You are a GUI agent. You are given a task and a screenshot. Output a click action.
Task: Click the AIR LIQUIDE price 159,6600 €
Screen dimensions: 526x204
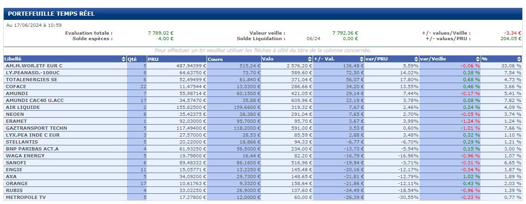247,108
